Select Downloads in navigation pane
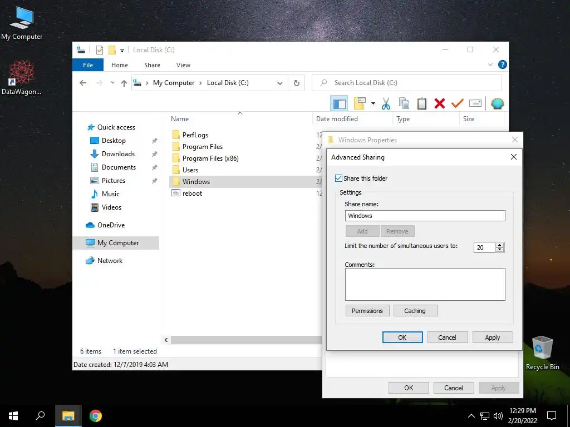570x427 pixels. click(x=118, y=154)
